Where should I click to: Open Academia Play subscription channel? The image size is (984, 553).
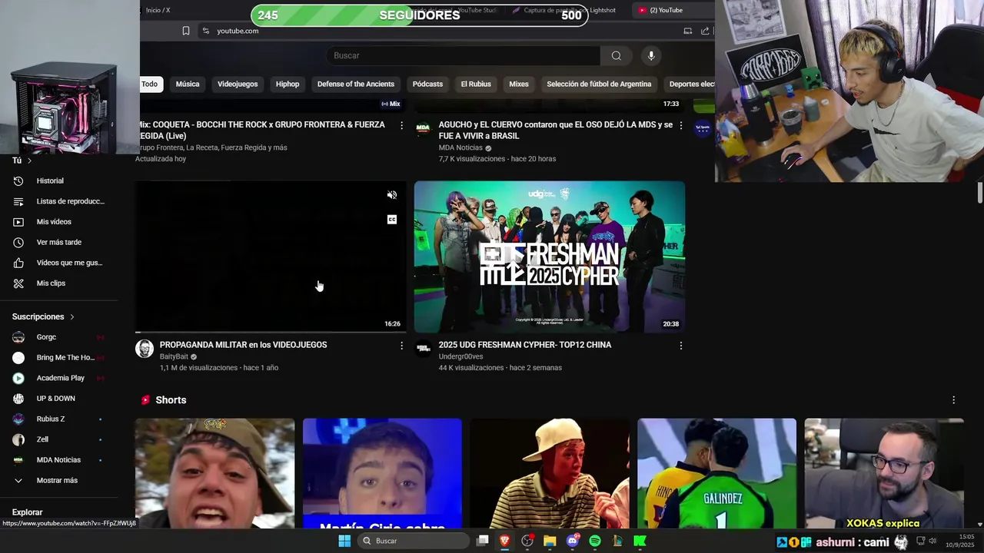(x=61, y=378)
